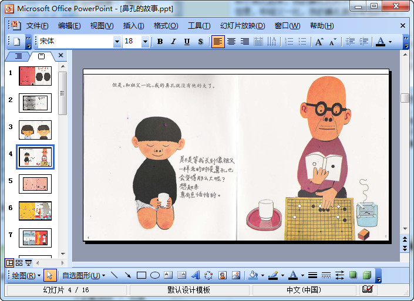Click Increase Indent icon
Image resolution: width=414 pixels, height=301 pixels.
tap(364, 42)
